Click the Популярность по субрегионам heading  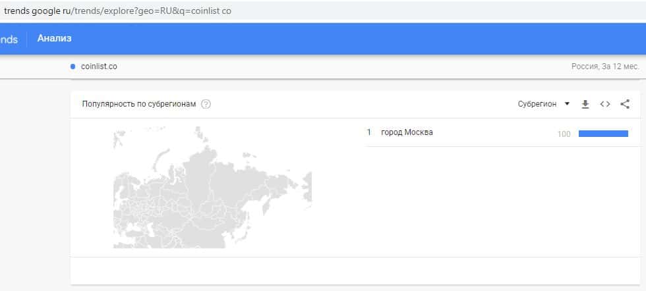[138, 104]
